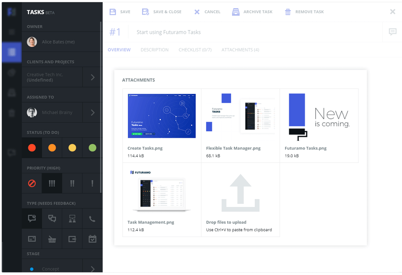
Task: Select the Needs Feedback task type icon
Action: pyautogui.click(x=32, y=218)
